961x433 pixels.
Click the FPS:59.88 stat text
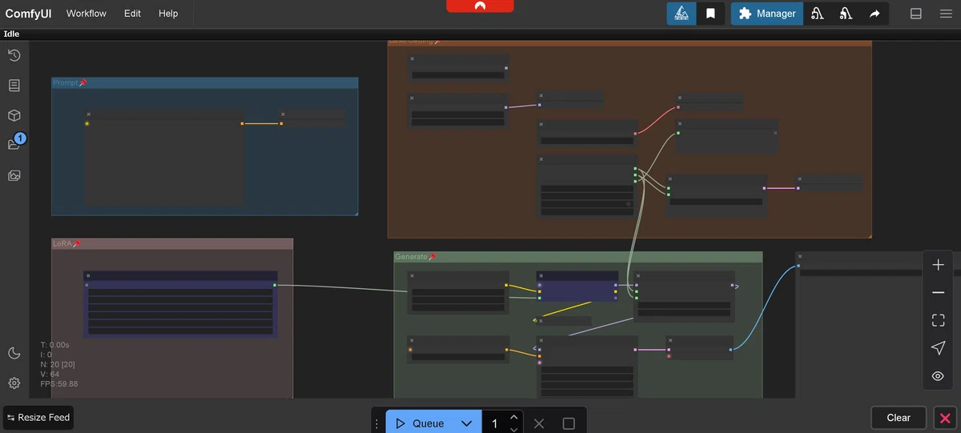[x=59, y=384]
